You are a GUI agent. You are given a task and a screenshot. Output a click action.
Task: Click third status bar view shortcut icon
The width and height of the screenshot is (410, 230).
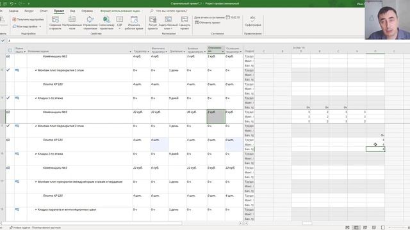pyautogui.click(x=365, y=227)
